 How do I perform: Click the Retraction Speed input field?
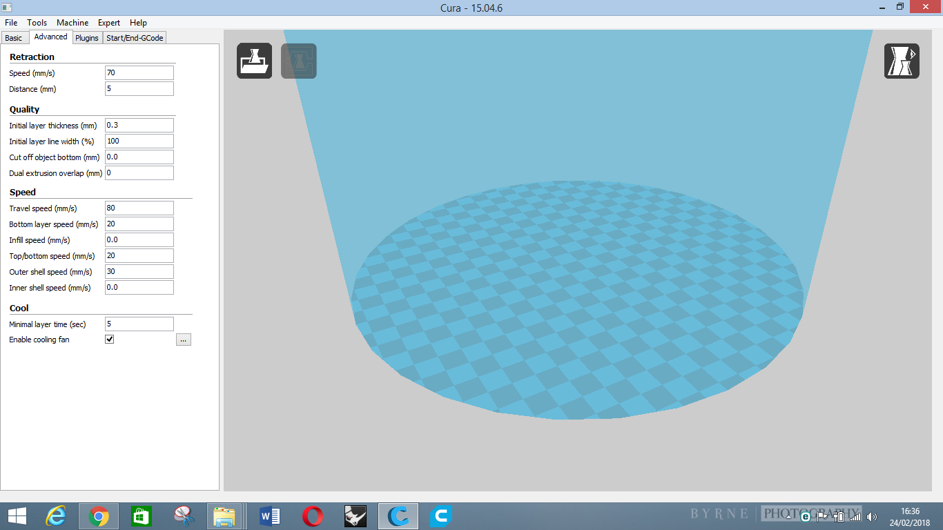click(139, 73)
